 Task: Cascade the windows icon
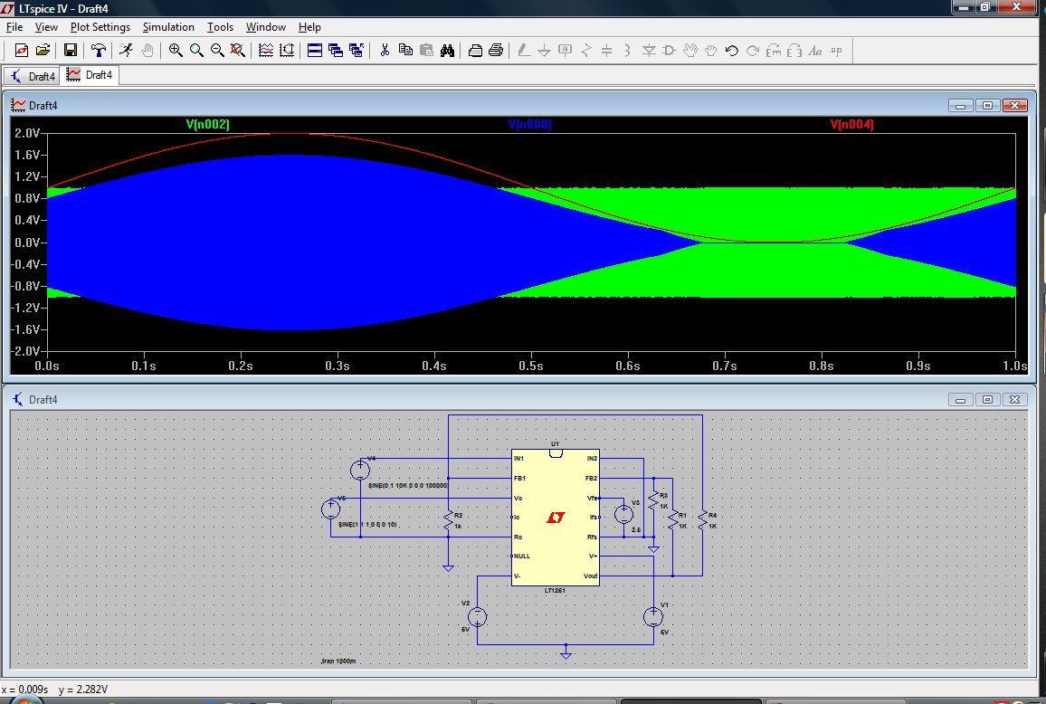click(x=336, y=51)
